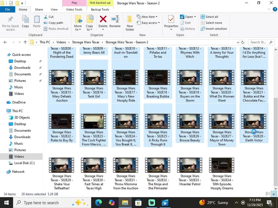The width and height of the screenshot is (278, 208).
Task: Rename the selected file
Action: point(115,21)
